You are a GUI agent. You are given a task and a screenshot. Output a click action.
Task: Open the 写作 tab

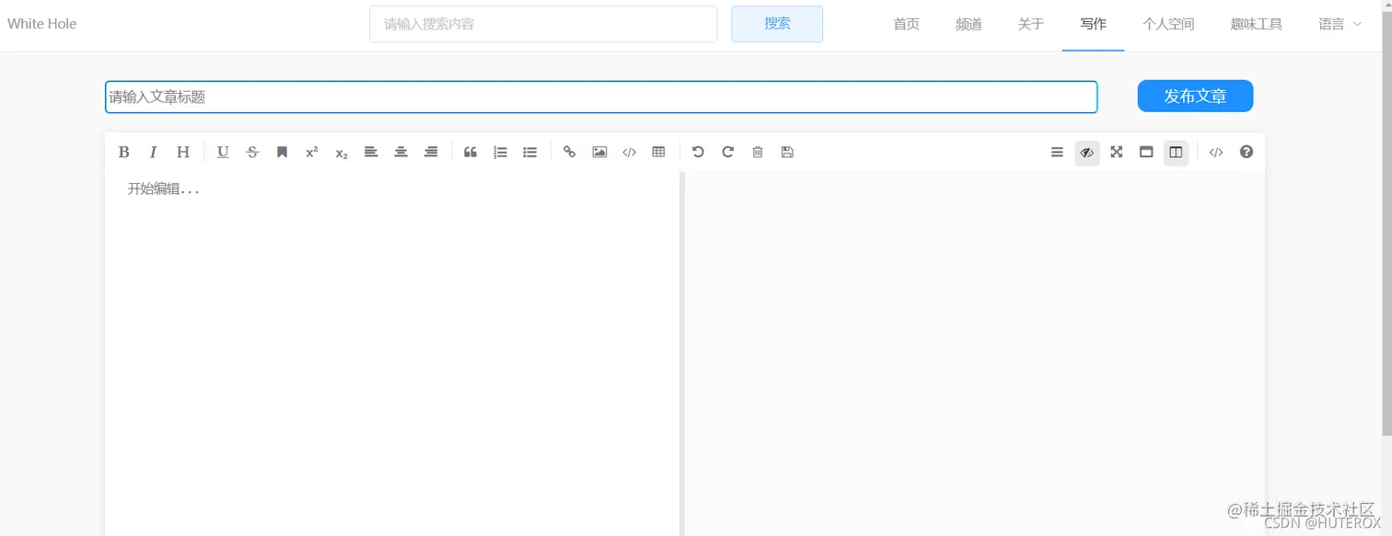click(1093, 24)
